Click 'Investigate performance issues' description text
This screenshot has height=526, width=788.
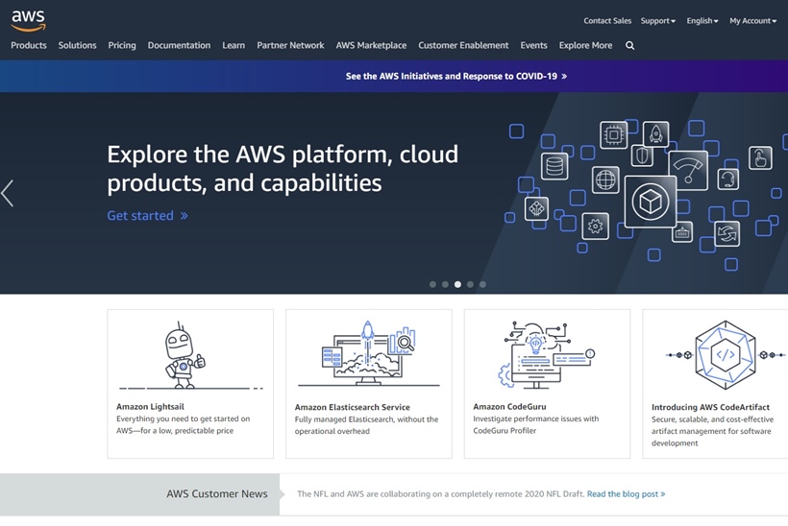click(x=535, y=424)
